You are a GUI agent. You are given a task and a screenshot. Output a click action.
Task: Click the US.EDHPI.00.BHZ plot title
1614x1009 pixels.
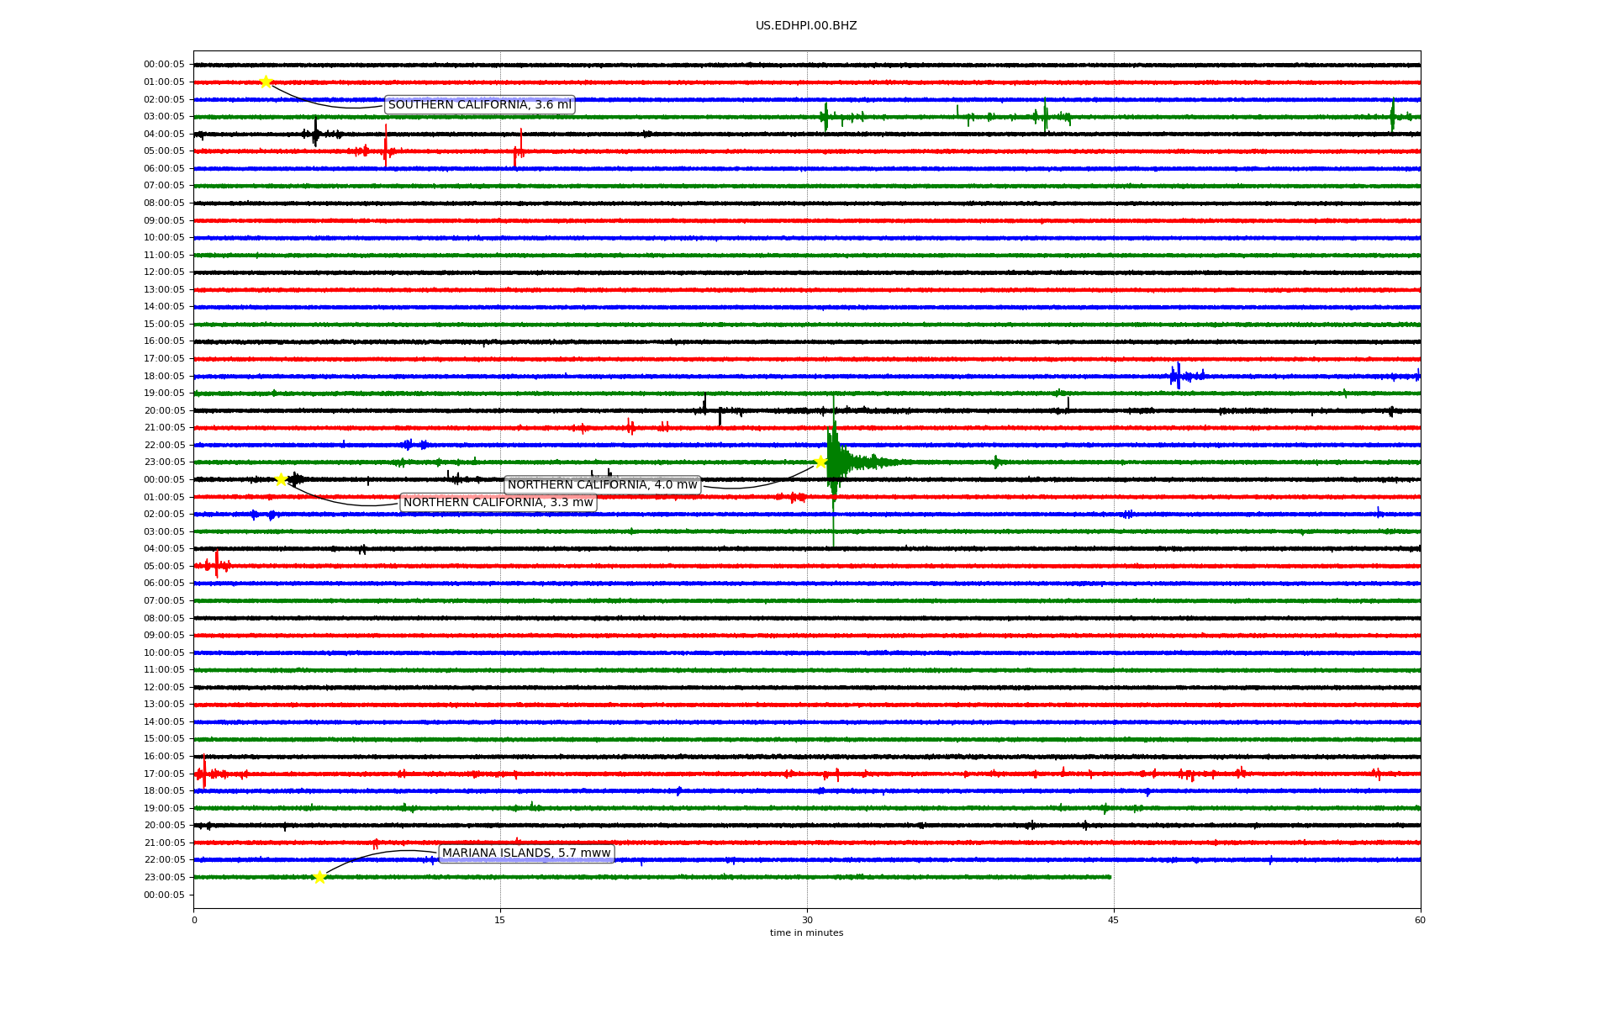pyautogui.click(x=806, y=26)
